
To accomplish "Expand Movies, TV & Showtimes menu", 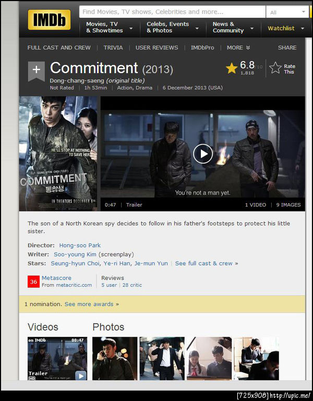I will tap(110, 27).
